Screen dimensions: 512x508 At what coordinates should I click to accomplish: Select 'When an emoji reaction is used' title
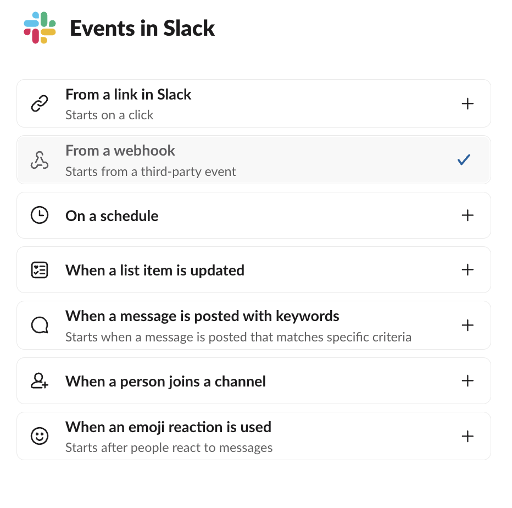tap(168, 427)
